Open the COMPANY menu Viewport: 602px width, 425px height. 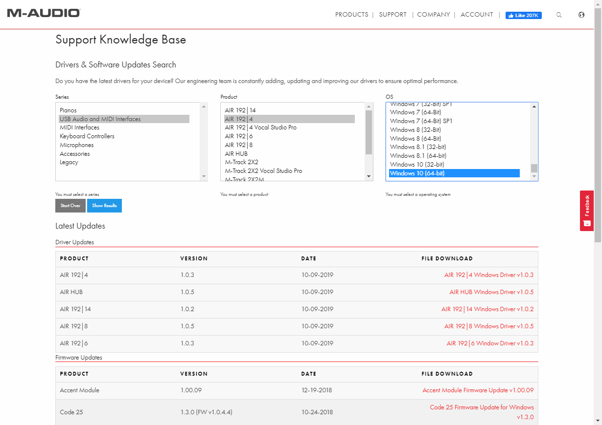[x=433, y=15]
